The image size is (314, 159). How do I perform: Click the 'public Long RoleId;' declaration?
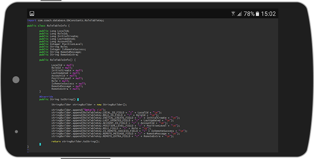(54, 34)
